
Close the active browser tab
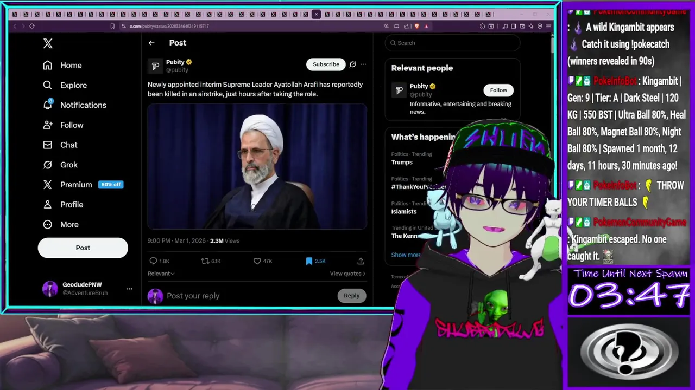(x=316, y=14)
